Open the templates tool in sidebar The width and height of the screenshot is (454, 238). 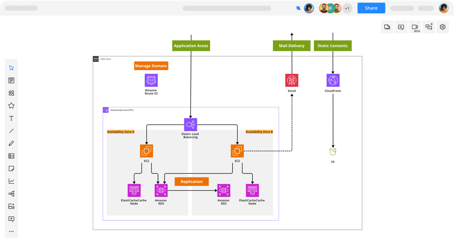click(11, 80)
